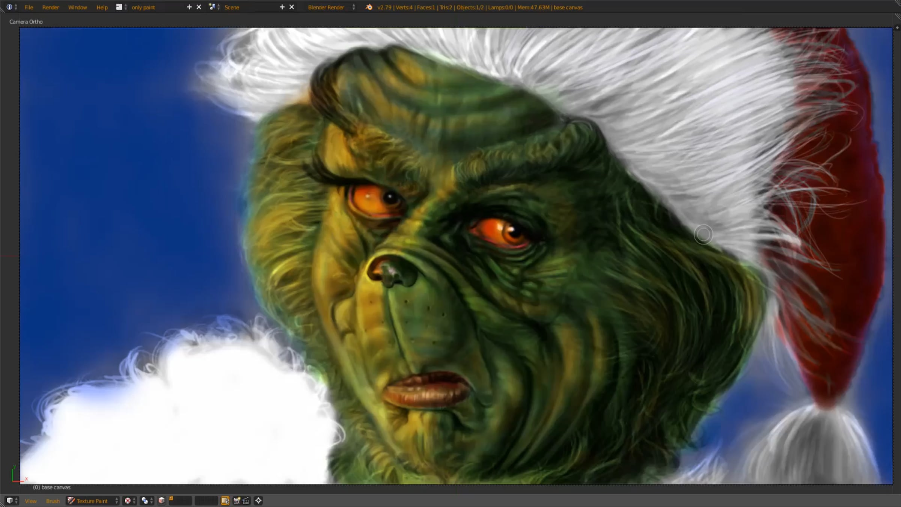Delete the 'only paint' screen layout

(199, 7)
